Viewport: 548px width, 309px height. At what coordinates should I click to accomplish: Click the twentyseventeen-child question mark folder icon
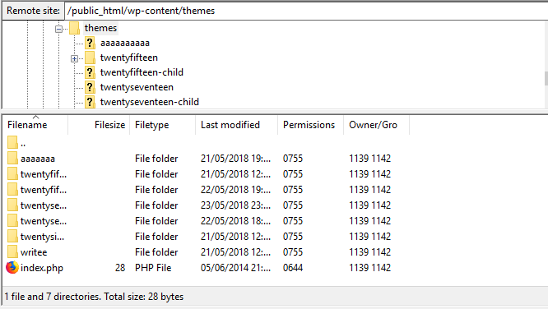point(90,102)
